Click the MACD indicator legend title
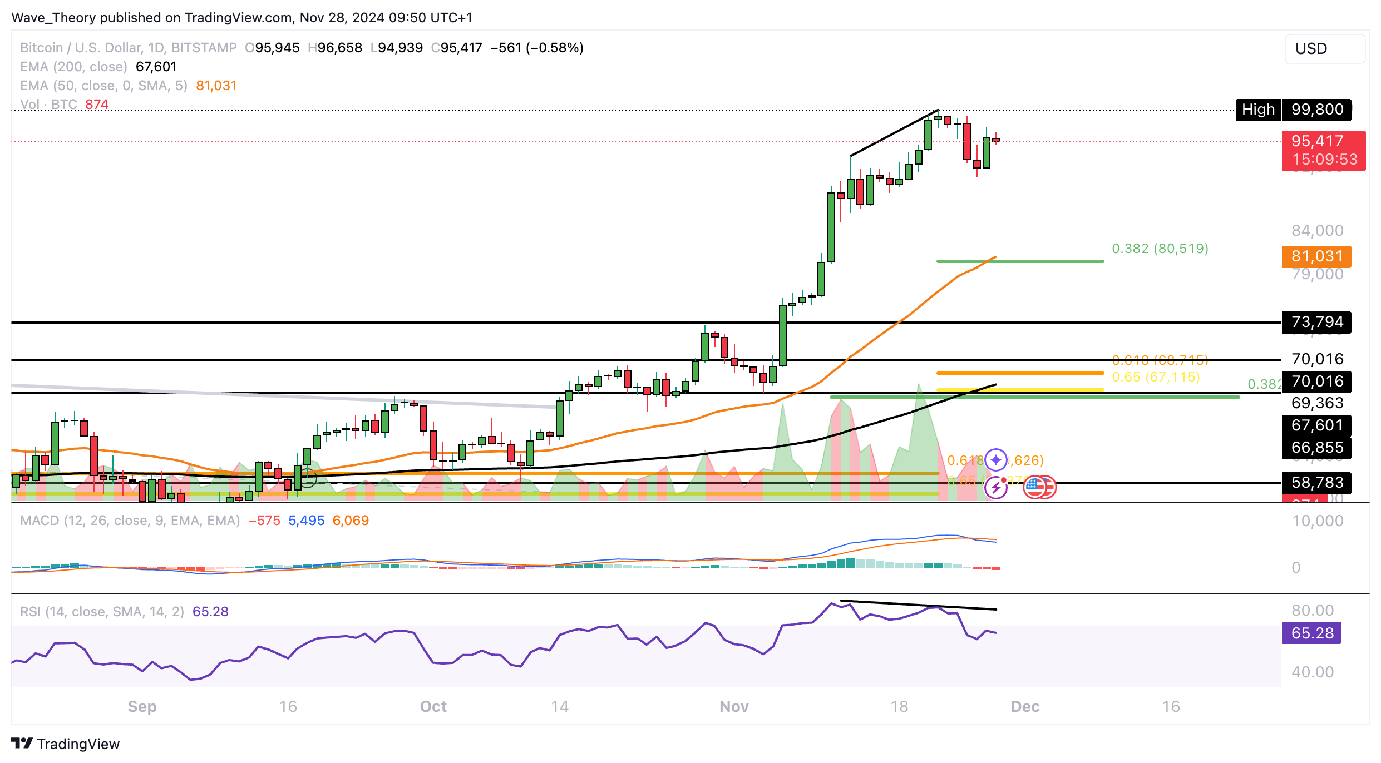Image resolution: width=1381 pixels, height=763 pixels. click(130, 521)
